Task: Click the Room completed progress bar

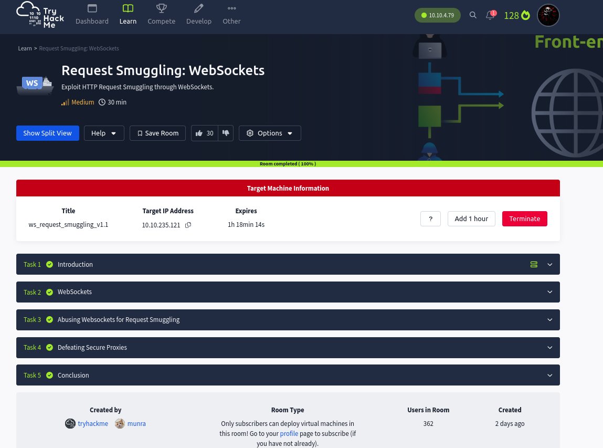Action: point(301,164)
